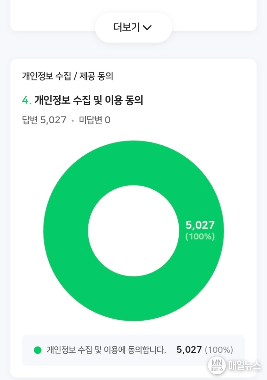Select the 개인정보 수집 / 제공 동의 section label

click(67, 76)
